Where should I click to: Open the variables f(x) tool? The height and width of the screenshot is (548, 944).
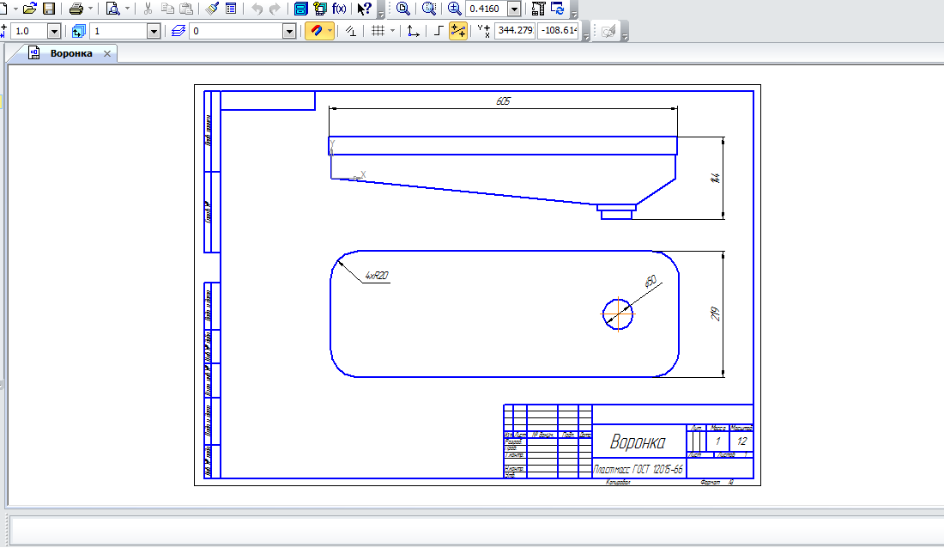tap(339, 9)
